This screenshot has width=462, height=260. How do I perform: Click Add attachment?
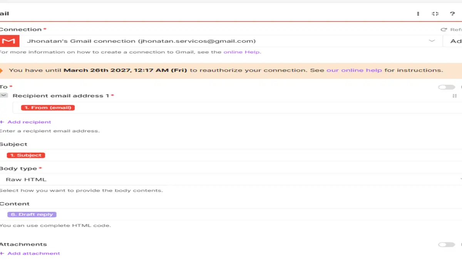[x=30, y=253]
